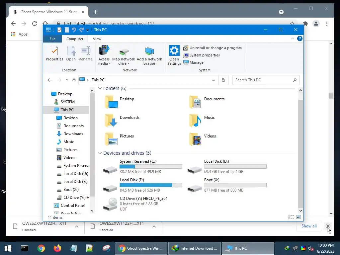The image size is (340, 255).
Task: Open Chrome three-dot menu
Action: click(x=327, y=24)
